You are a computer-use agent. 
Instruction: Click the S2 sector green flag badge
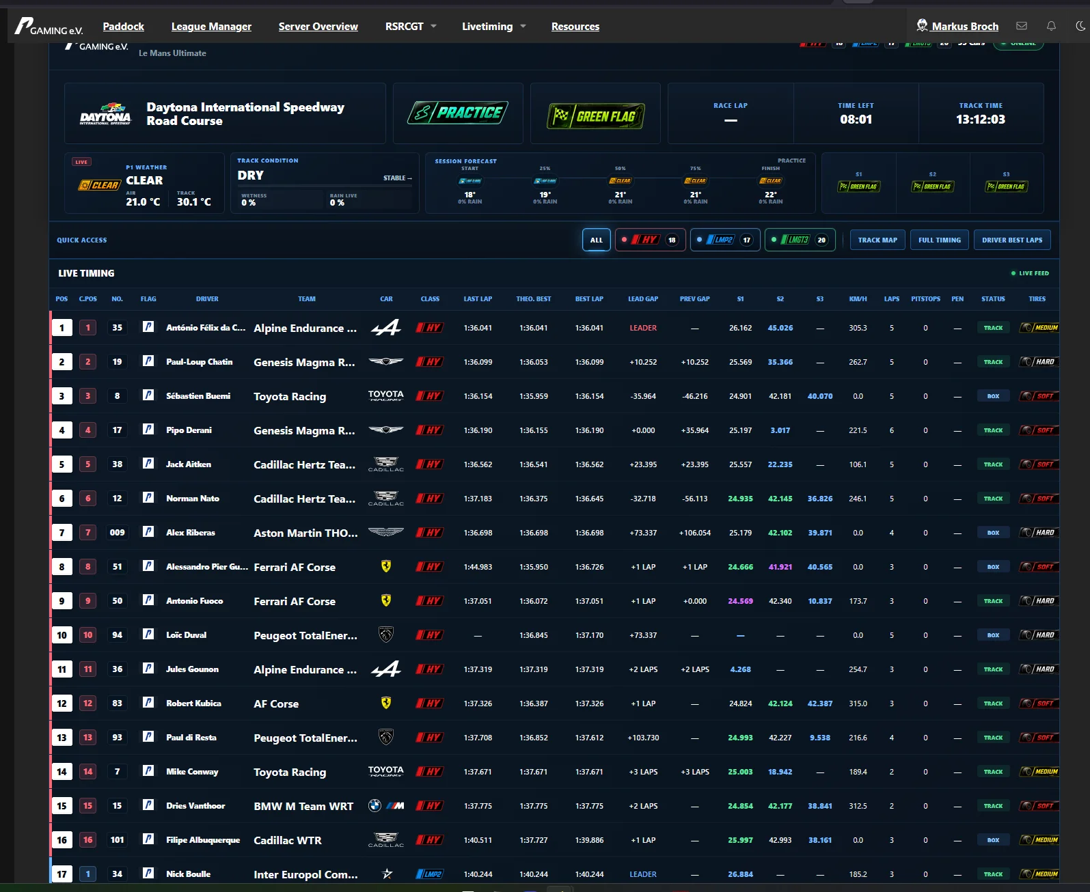(x=933, y=186)
